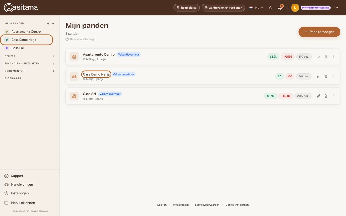Click the Casitana logo
346x216 pixels.
tap(21, 7)
